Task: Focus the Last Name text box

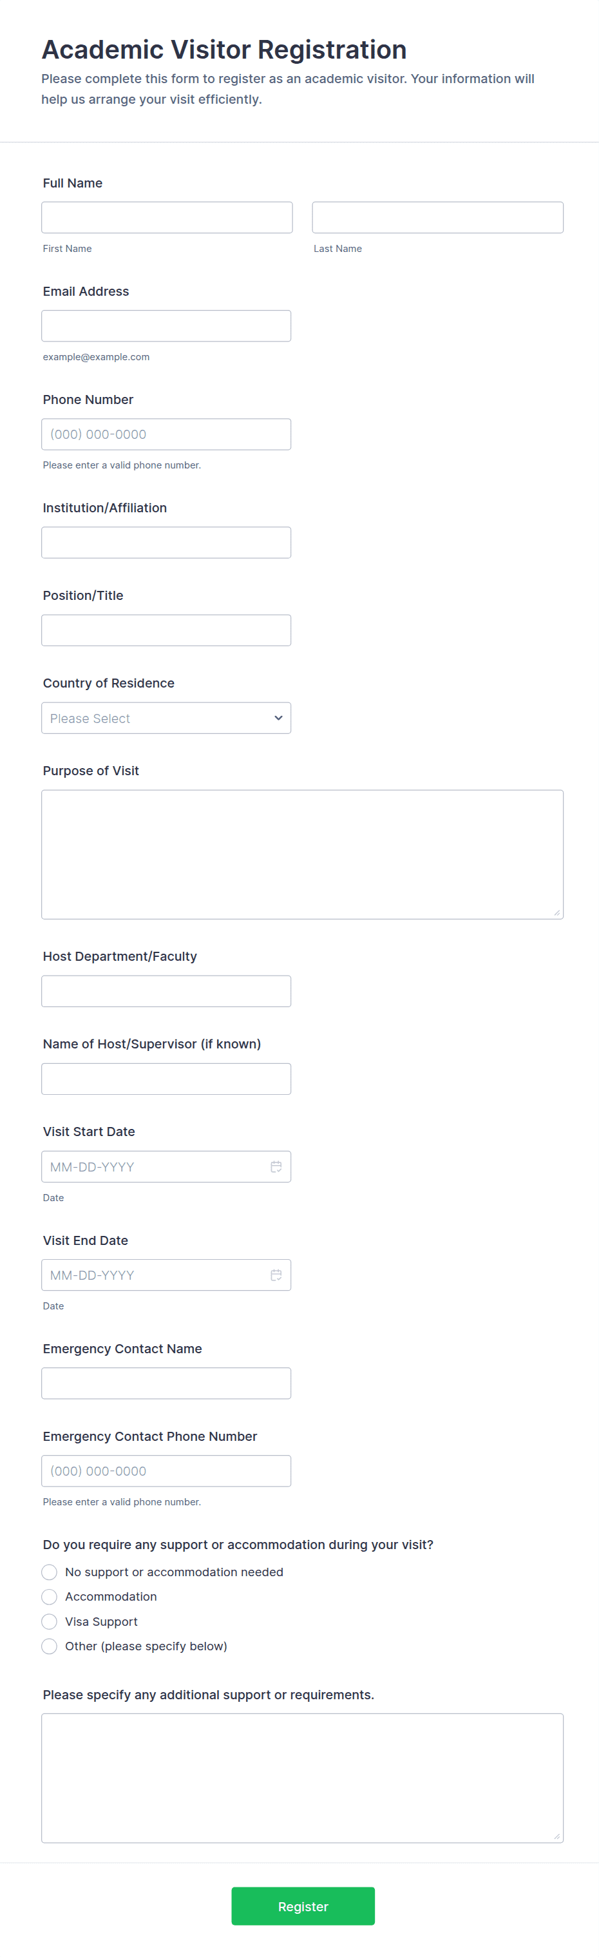Action: [x=437, y=217]
